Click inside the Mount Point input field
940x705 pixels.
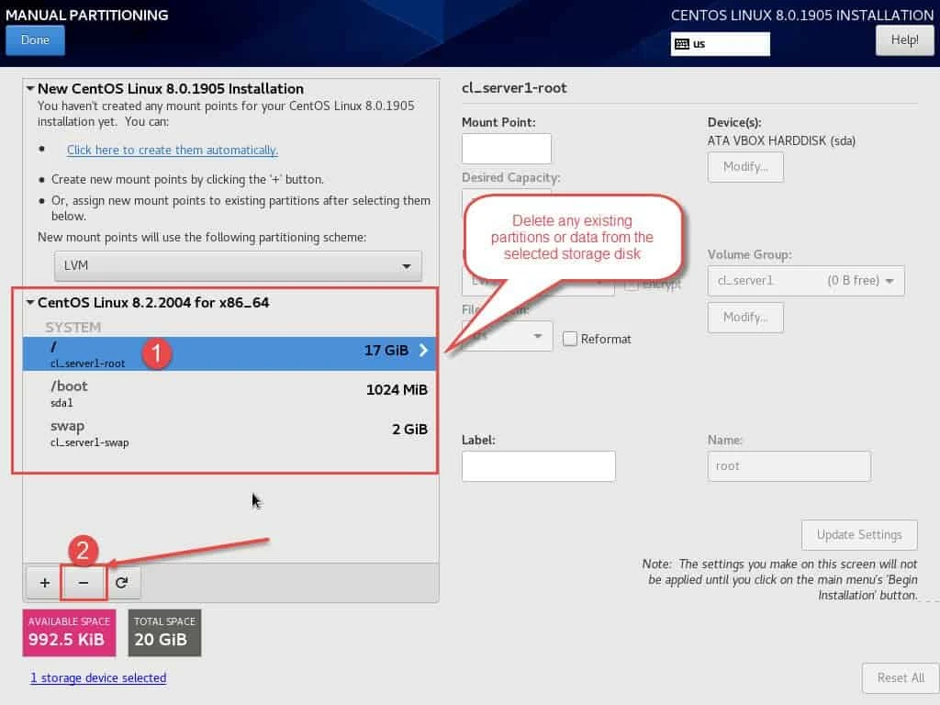(506, 148)
